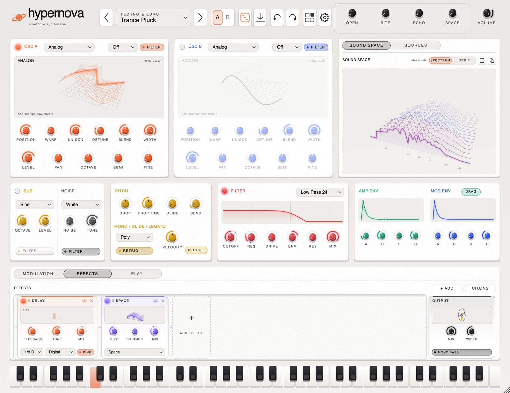The image size is (510, 393).
Task: Select the Orbit view mode
Action: [x=464, y=60]
